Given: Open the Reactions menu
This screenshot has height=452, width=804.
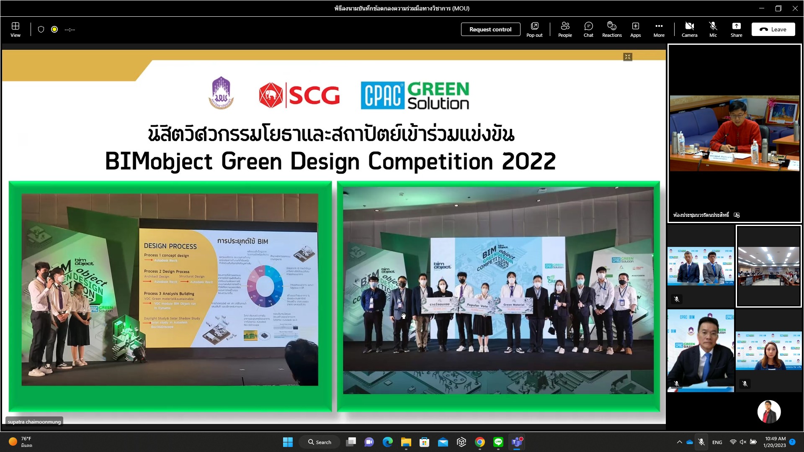Looking at the screenshot, I should coord(612,29).
